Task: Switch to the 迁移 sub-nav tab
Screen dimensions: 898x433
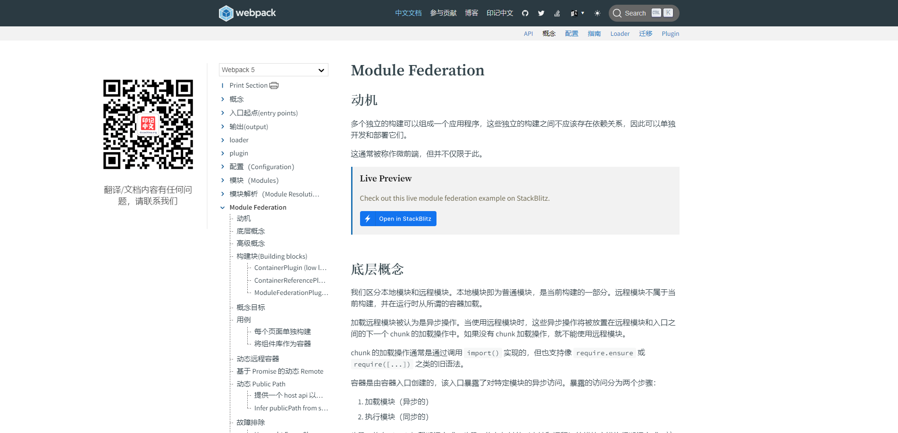Action: click(646, 33)
